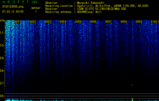Click the 0.6 kHz frequency tick label
Viewport: 159px width, 101px height.
coord(2,96)
